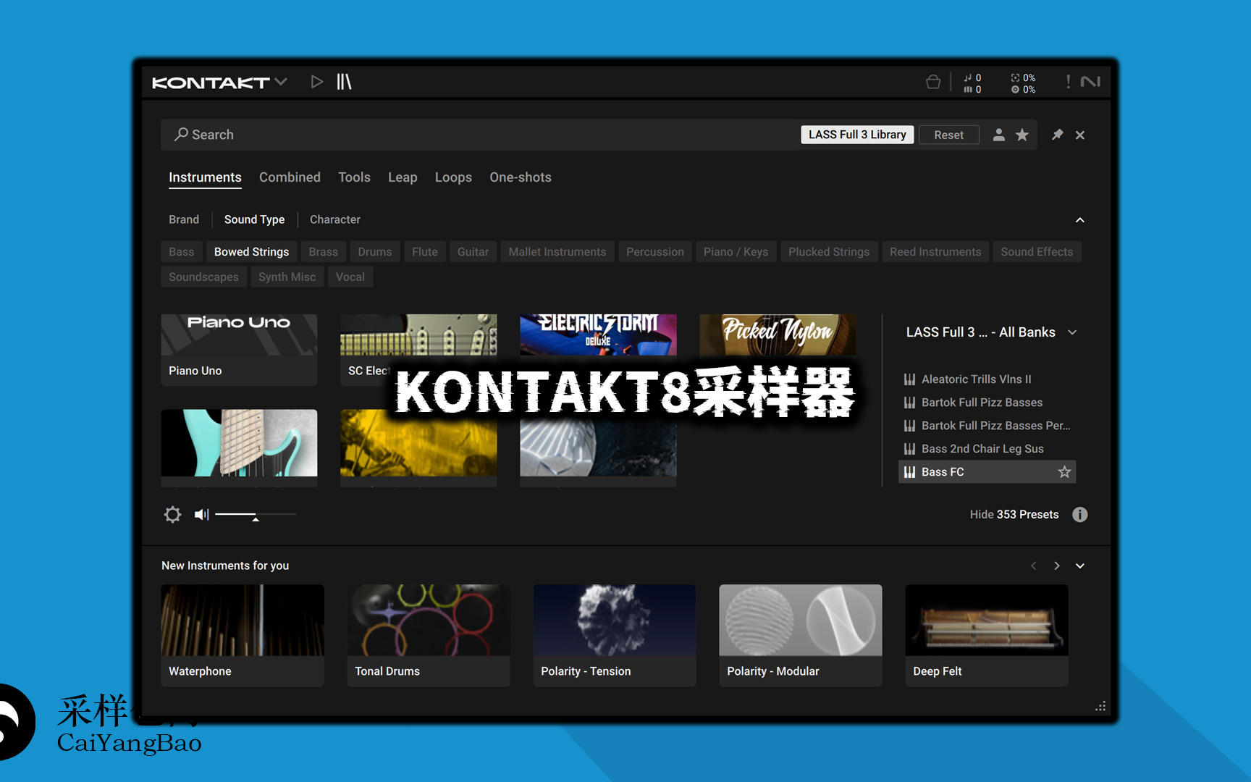Mute the preview speaker
The height and width of the screenshot is (782, 1251).
pyautogui.click(x=201, y=515)
